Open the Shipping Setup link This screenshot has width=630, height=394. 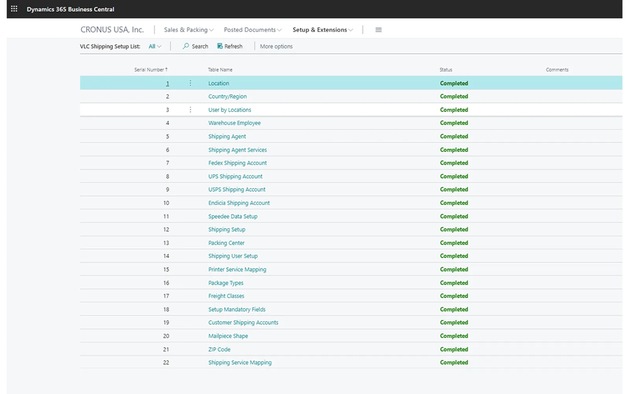click(x=227, y=229)
